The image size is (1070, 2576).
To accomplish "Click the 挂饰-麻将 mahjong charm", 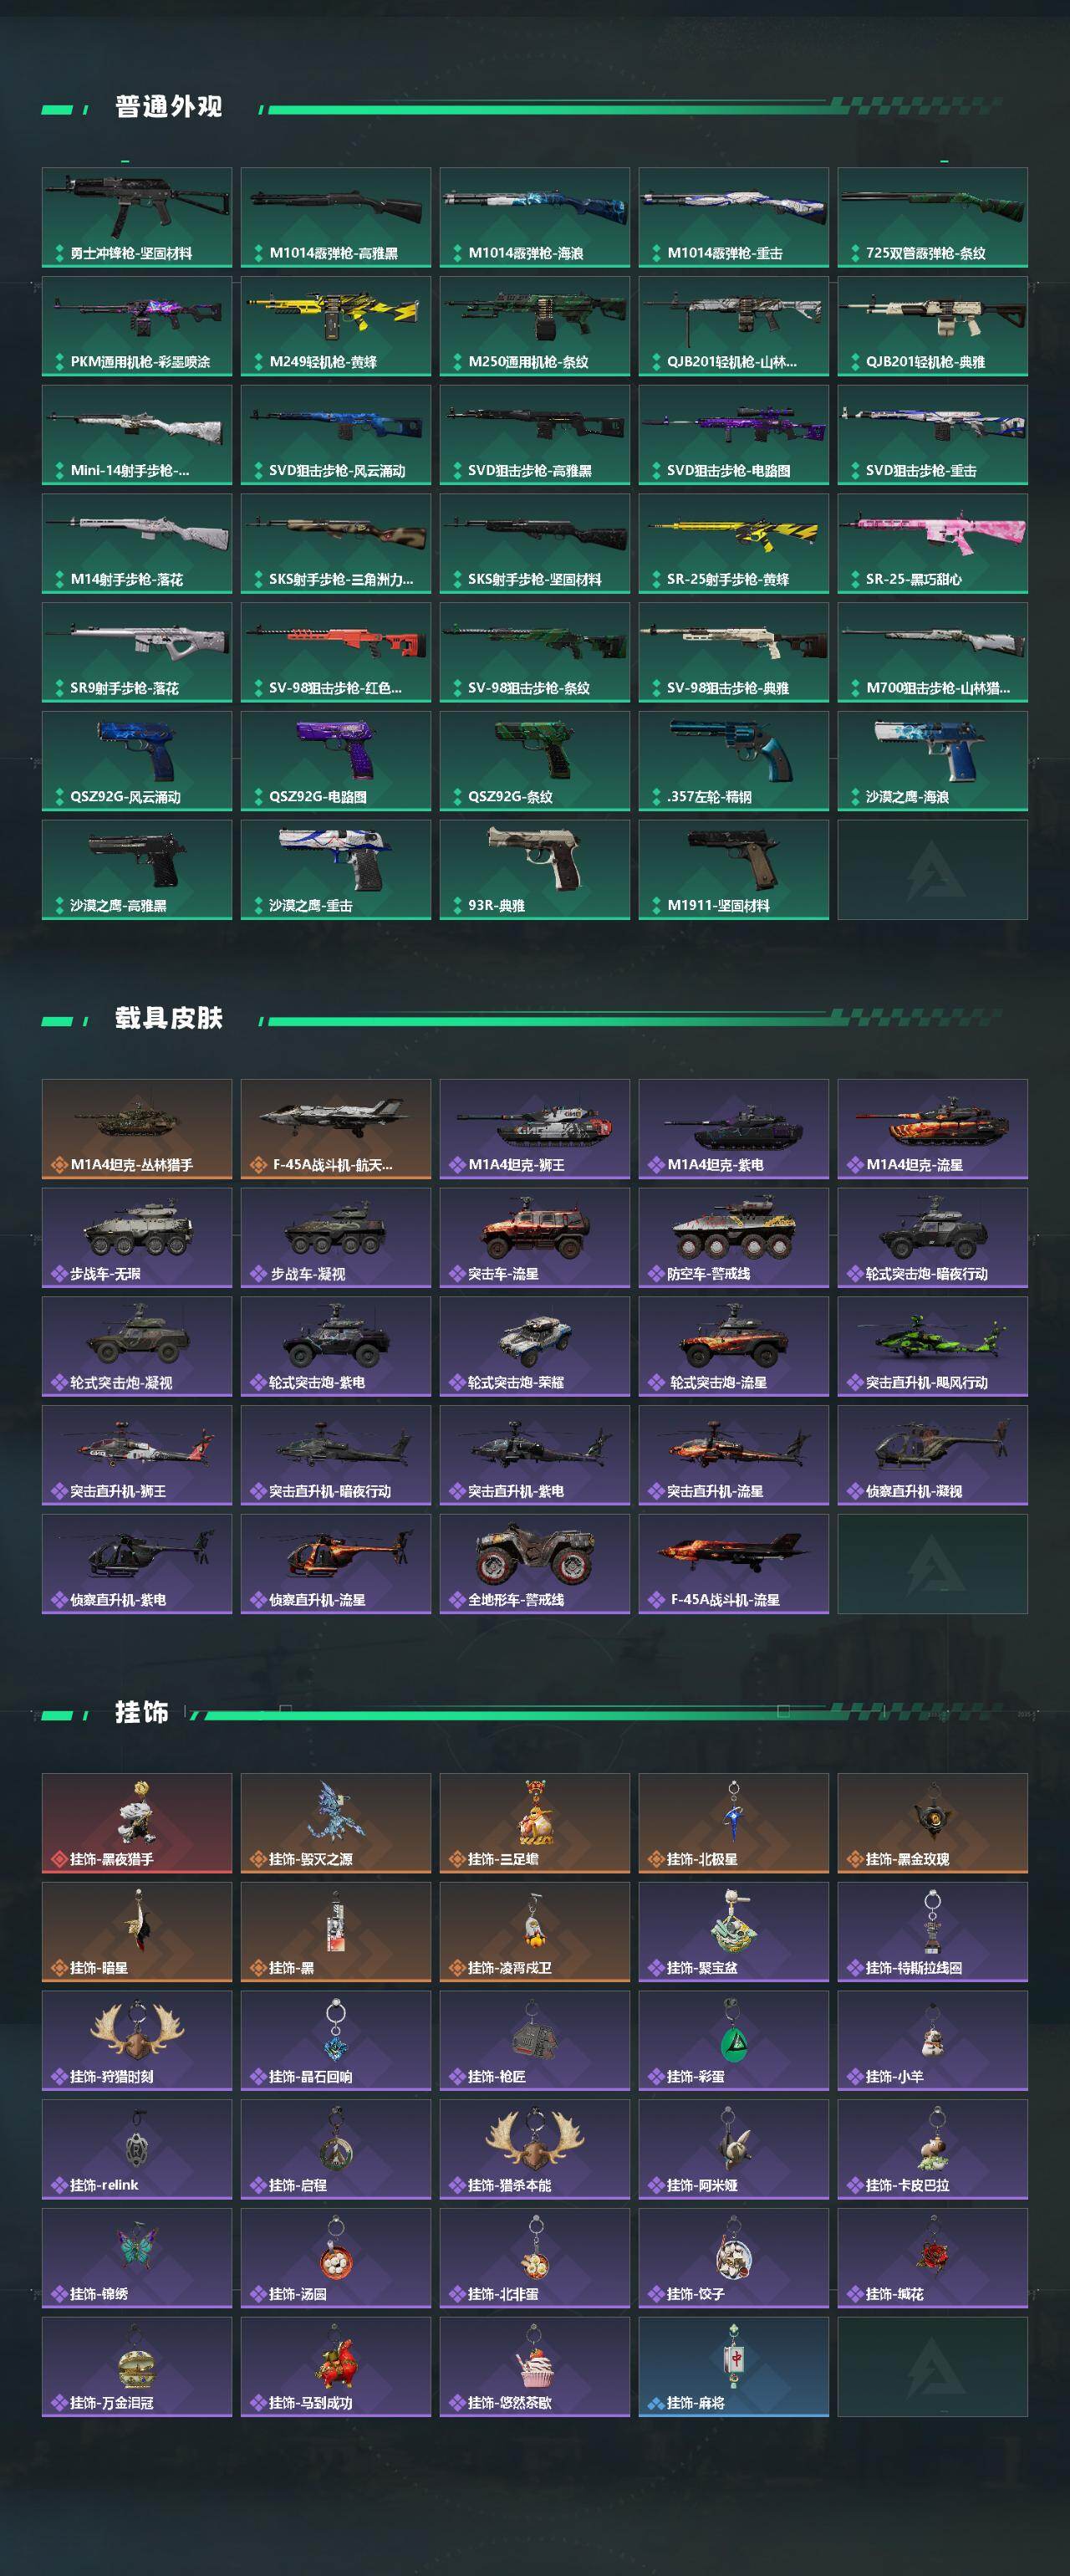I will 733,2367.
